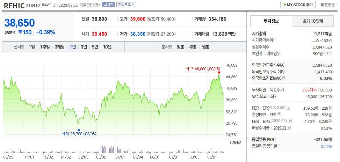Viewport: 340px width, 162px height.
Task: Click the 48,889 price axis label
Action: pos(231,65)
